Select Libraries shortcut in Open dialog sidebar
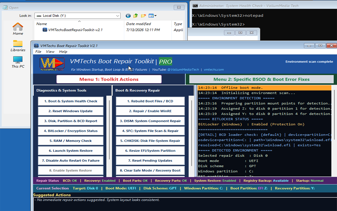Viewport: 337px width, 211px height. (x=18, y=46)
